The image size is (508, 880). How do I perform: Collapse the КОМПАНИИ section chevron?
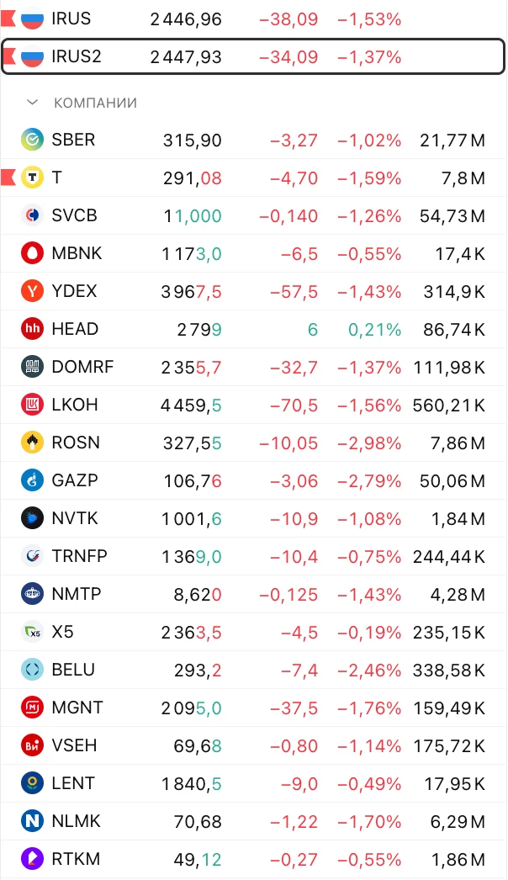pyautogui.click(x=33, y=103)
